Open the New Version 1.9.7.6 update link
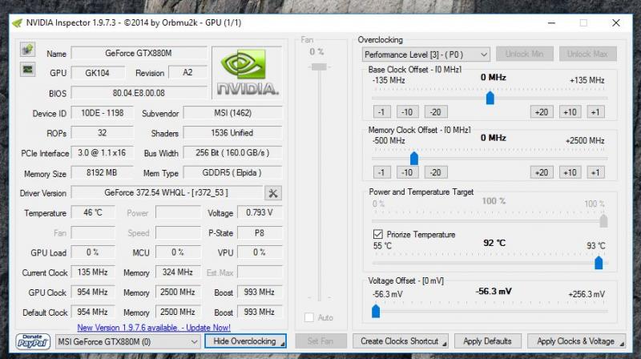 click(x=154, y=328)
